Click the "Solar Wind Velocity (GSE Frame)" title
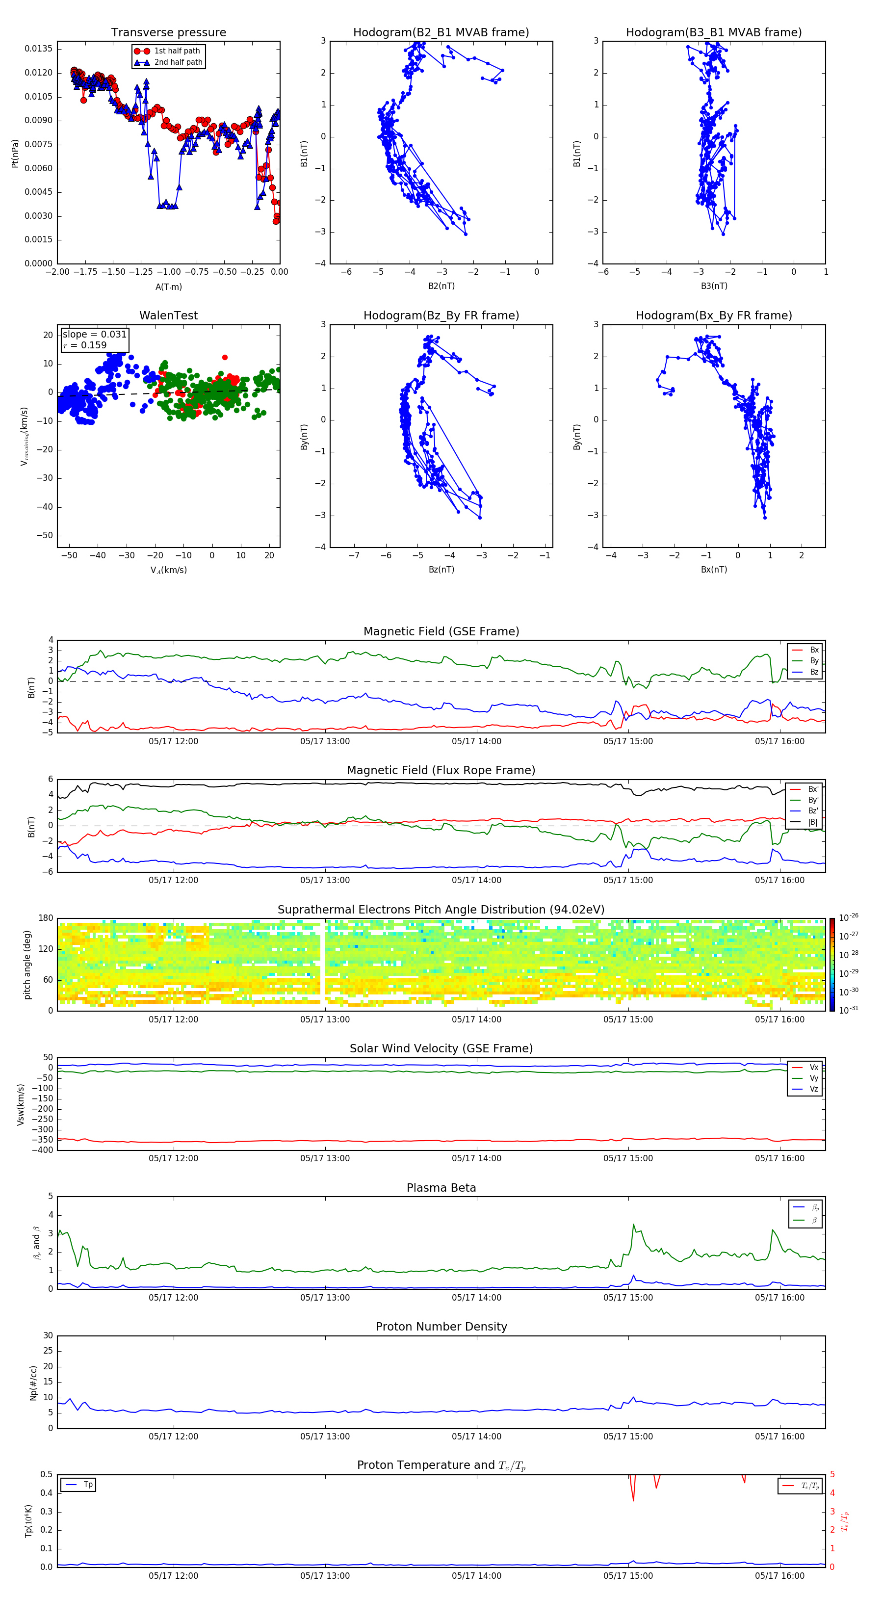 441,1049
